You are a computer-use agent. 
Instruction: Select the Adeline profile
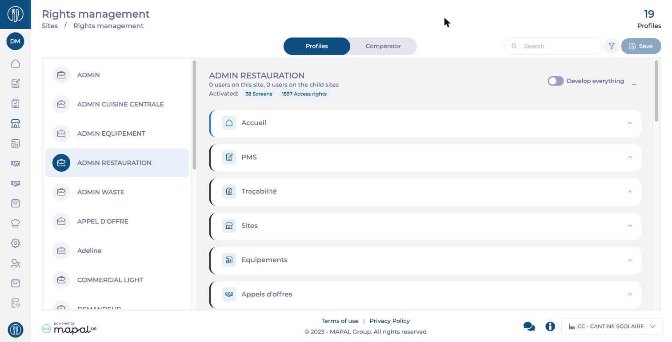pos(117,251)
